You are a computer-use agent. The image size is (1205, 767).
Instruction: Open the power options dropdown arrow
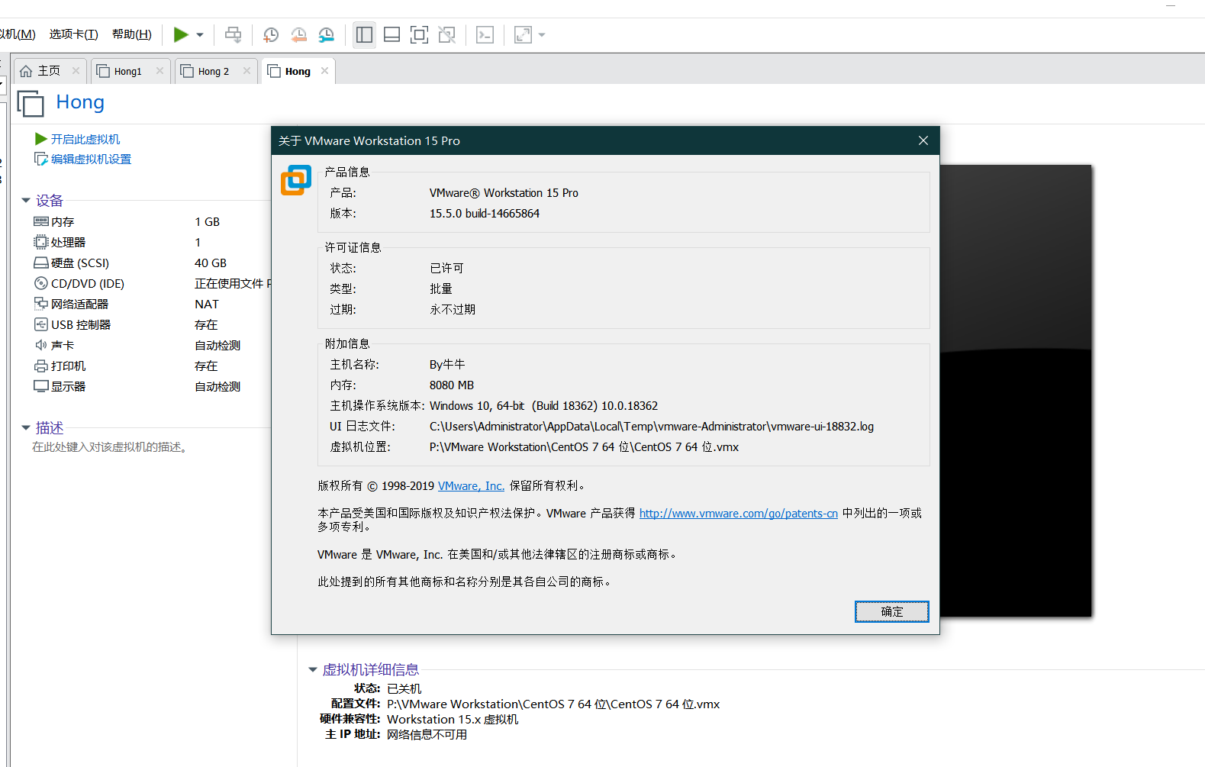click(x=200, y=35)
